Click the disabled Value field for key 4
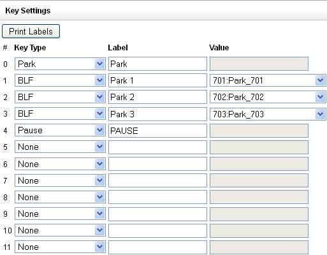The height and width of the screenshot is (255, 327). coord(259,131)
